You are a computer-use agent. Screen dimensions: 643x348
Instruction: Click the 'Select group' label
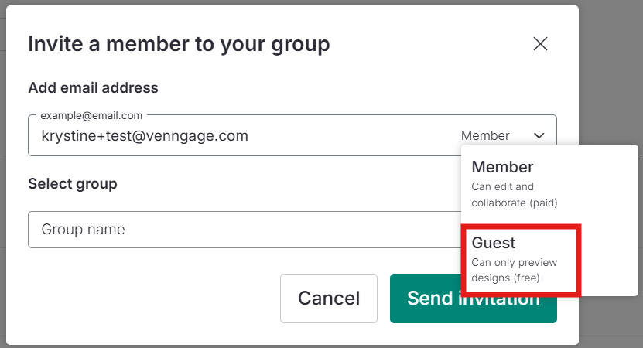(73, 183)
